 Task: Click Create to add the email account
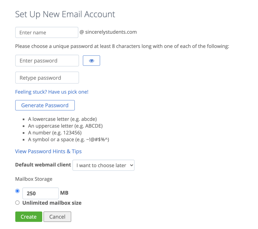point(28,216)
